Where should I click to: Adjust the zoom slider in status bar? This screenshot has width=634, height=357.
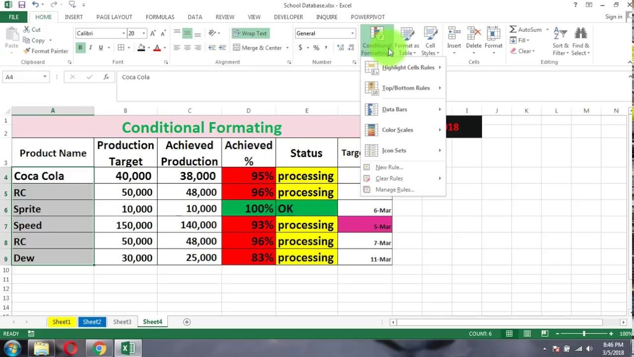click(584, 334)
